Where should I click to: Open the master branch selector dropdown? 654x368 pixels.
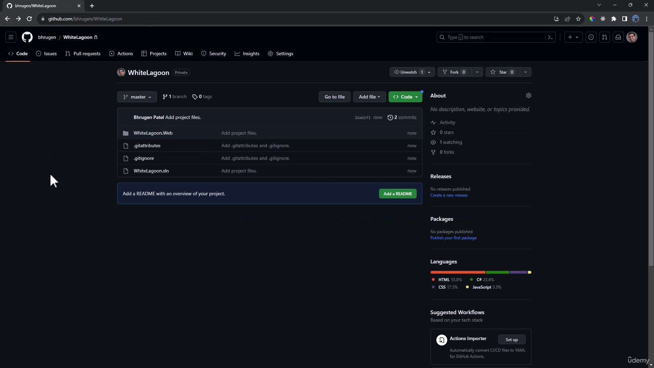pos(137,97)
